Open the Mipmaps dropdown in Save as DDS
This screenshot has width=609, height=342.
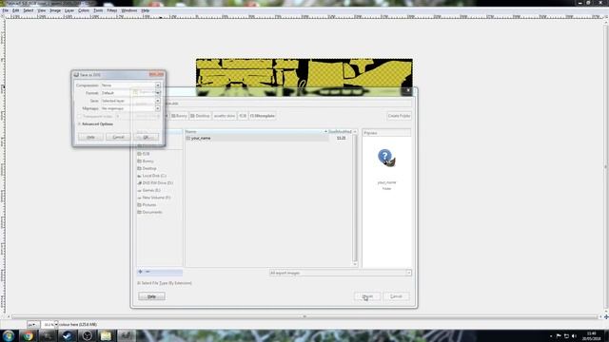pos(130,108)
